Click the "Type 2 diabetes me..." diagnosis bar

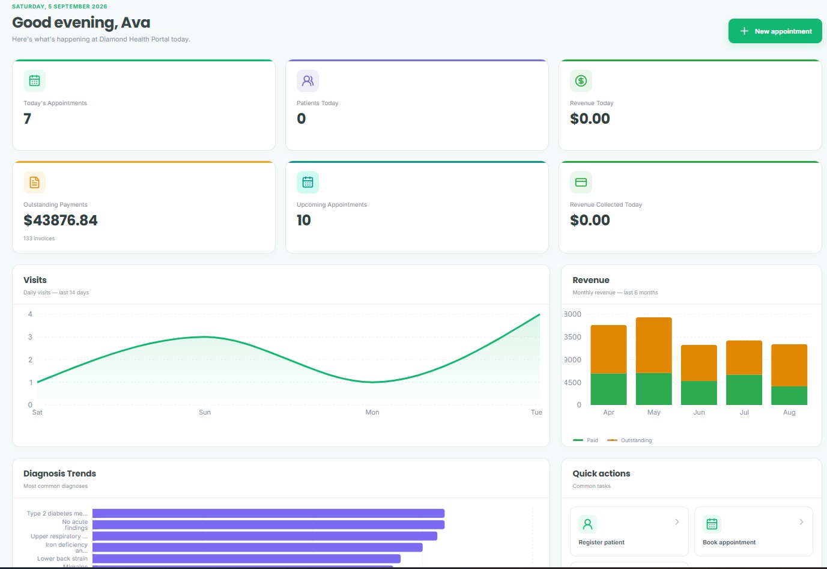[268, 514]
